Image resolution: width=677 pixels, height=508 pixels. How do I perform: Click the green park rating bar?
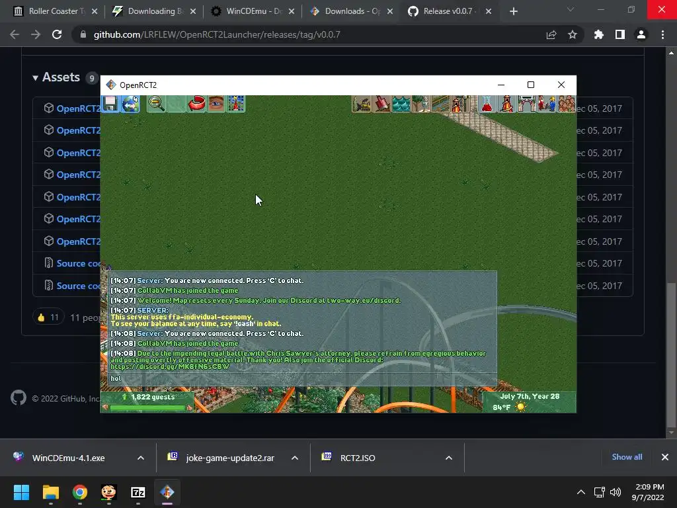(147, 407)
